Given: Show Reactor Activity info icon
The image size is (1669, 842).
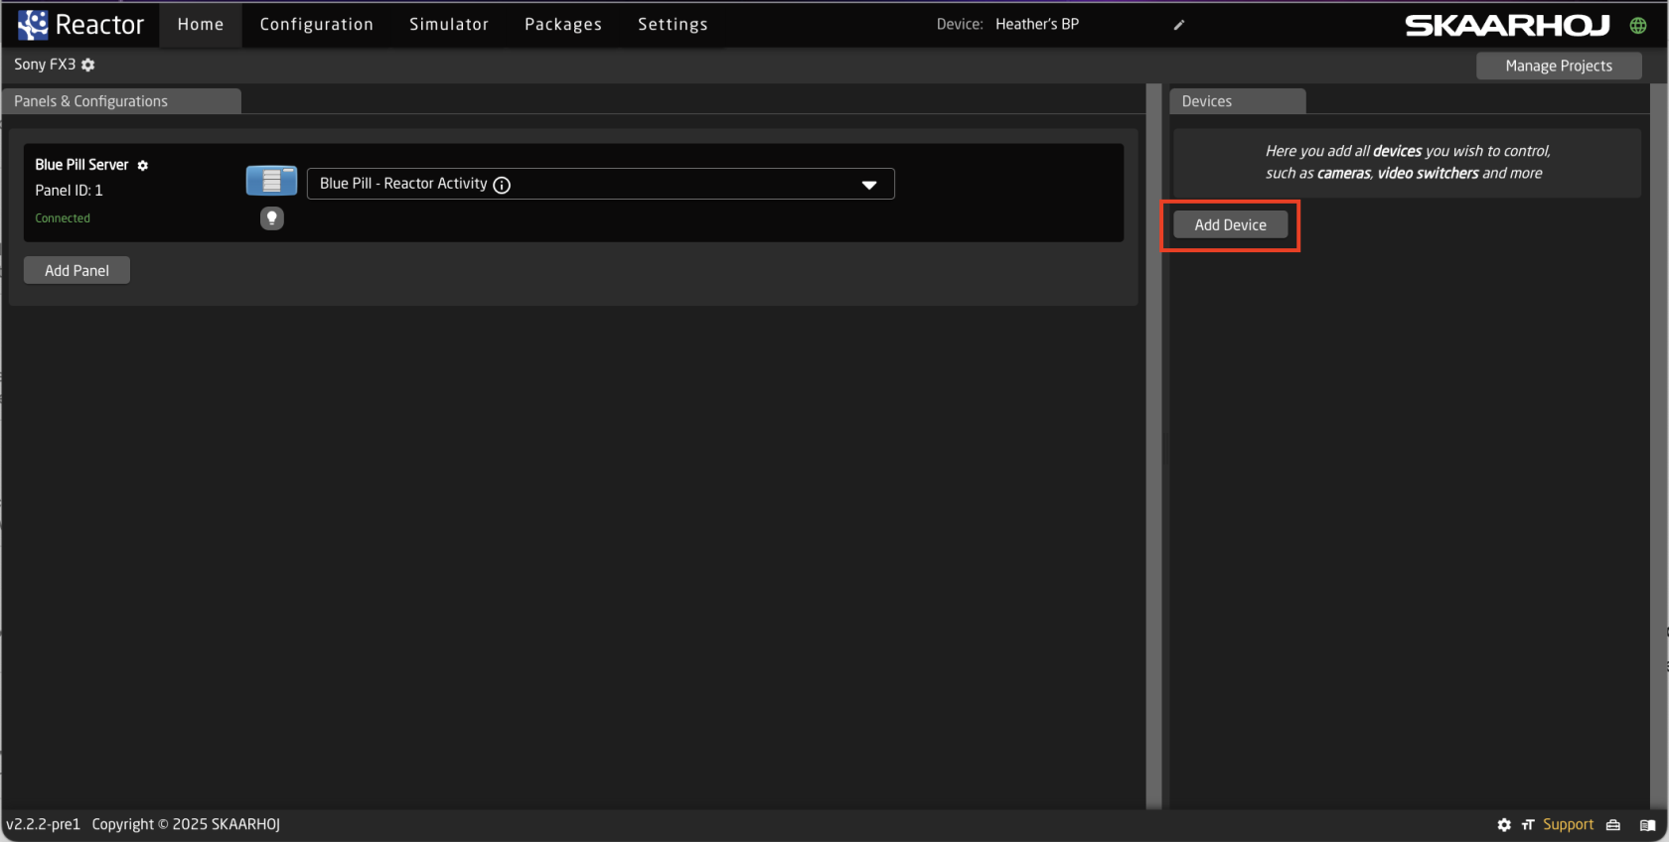Looking at the screenshot, I should 502,185.
